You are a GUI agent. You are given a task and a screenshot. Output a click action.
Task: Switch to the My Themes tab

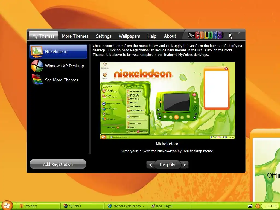coord(43,36)
